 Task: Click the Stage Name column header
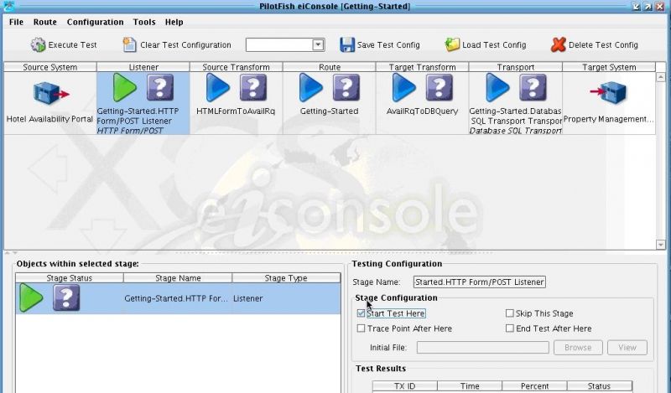click(178, 278)
